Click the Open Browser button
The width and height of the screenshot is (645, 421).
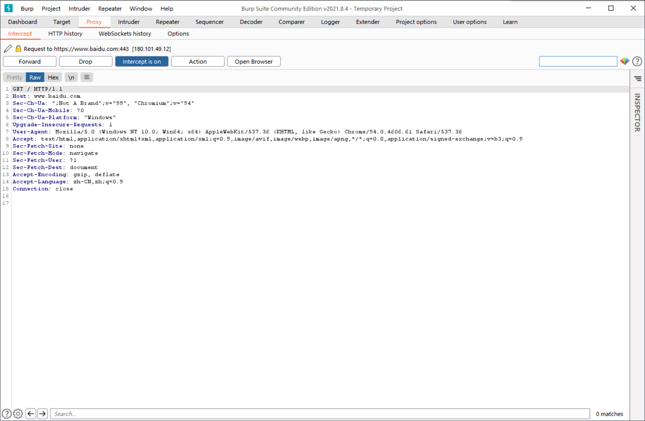pos(254,61)
